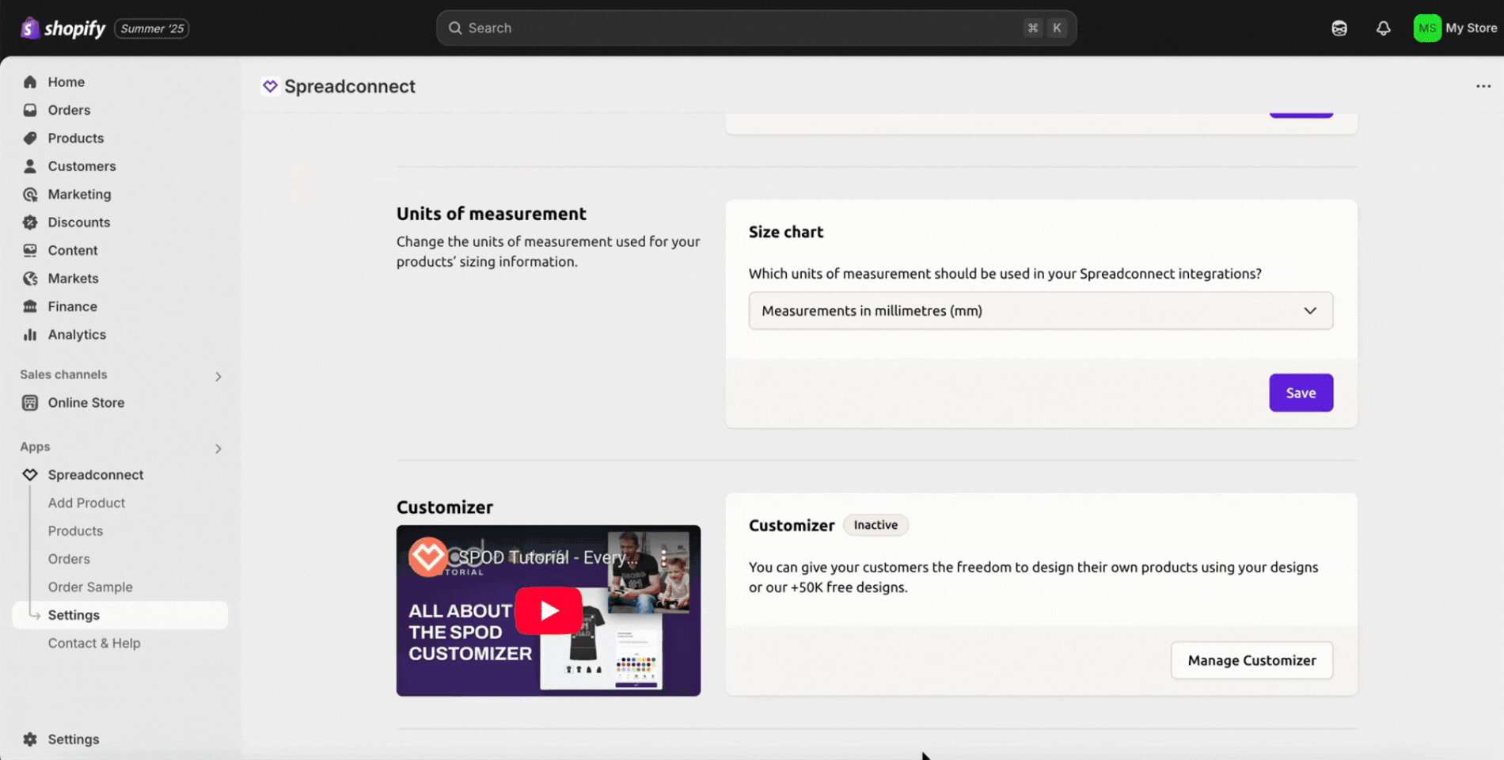Click the Apps heading
This screenshot has width=1504, height=760.
point(35,446)
